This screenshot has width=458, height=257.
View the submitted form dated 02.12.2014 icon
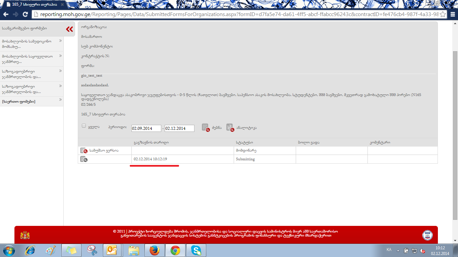[83, 159]
